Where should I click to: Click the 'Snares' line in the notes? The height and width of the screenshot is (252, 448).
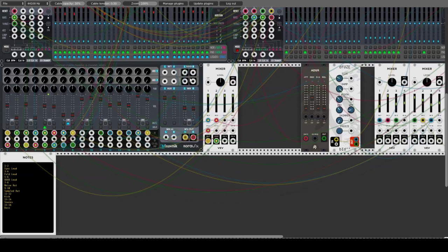[8, 202]
